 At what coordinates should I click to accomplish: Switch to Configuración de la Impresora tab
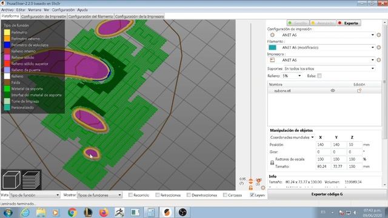(139, 16)
